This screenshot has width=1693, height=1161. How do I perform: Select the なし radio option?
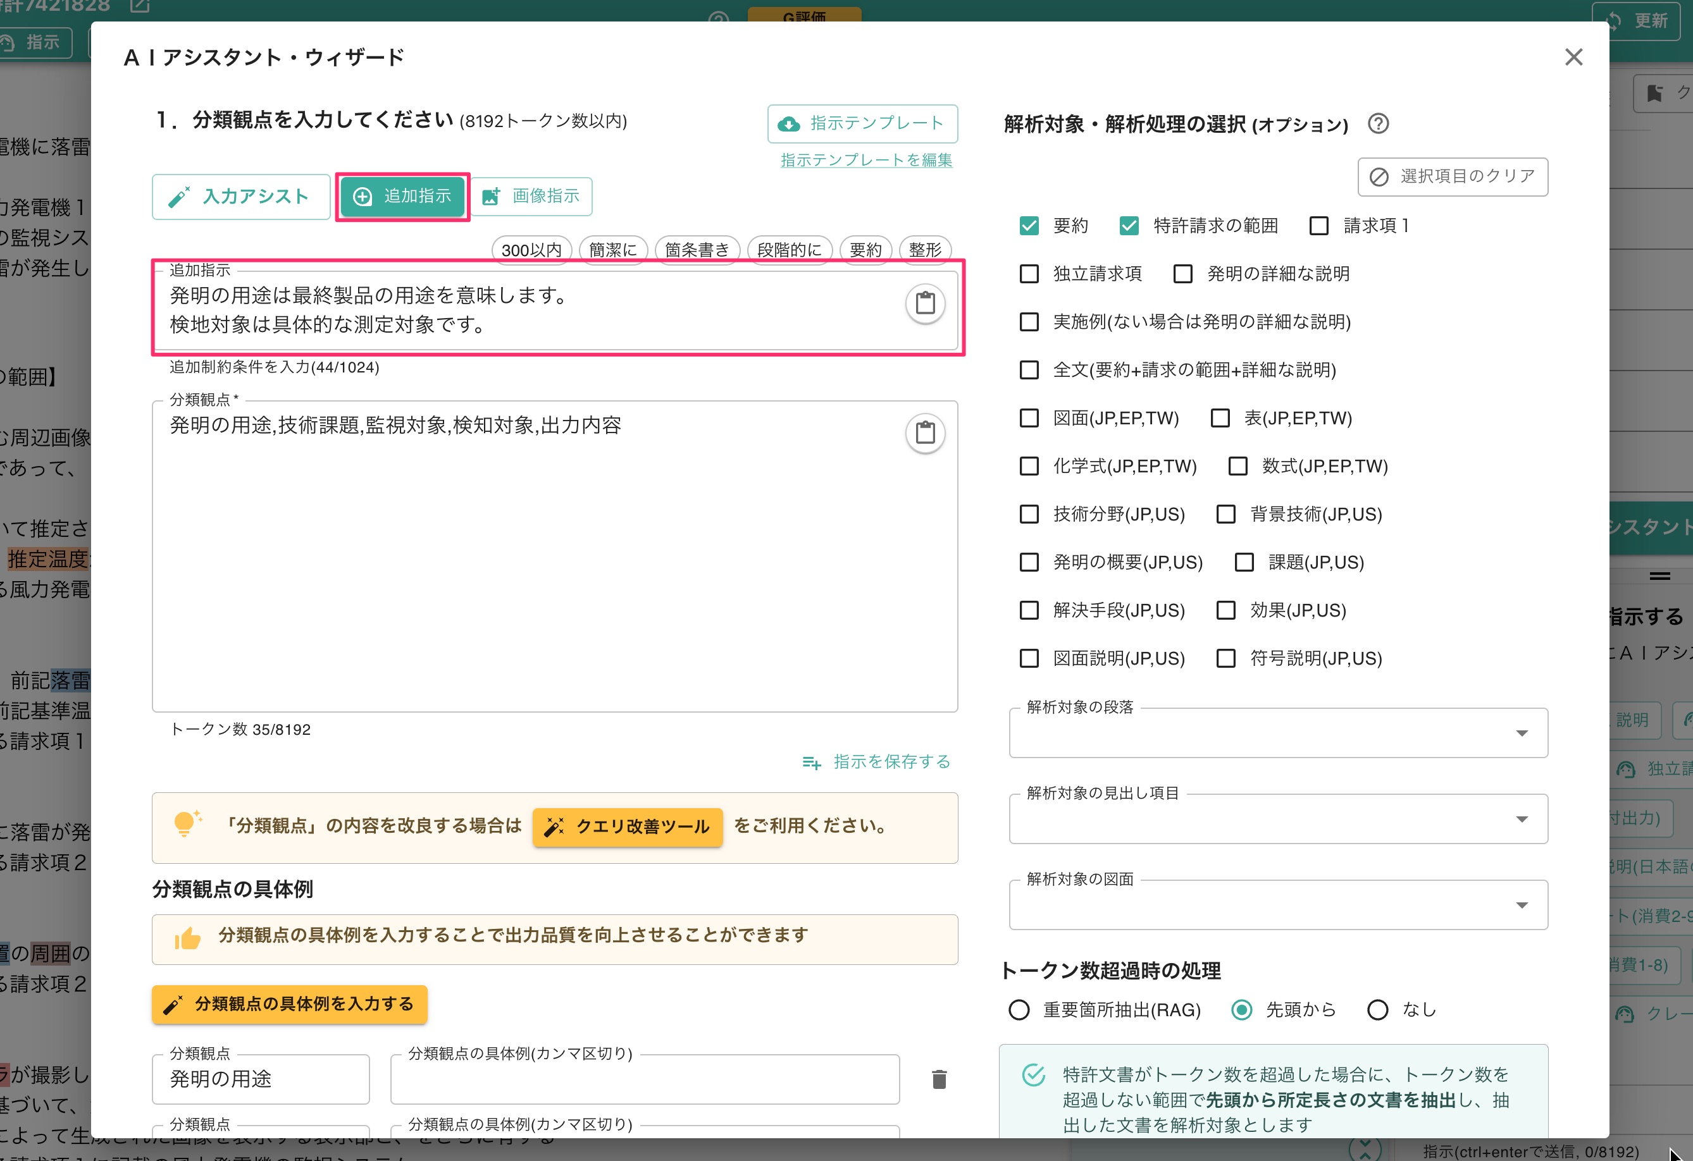[x=1377, y=1010]
